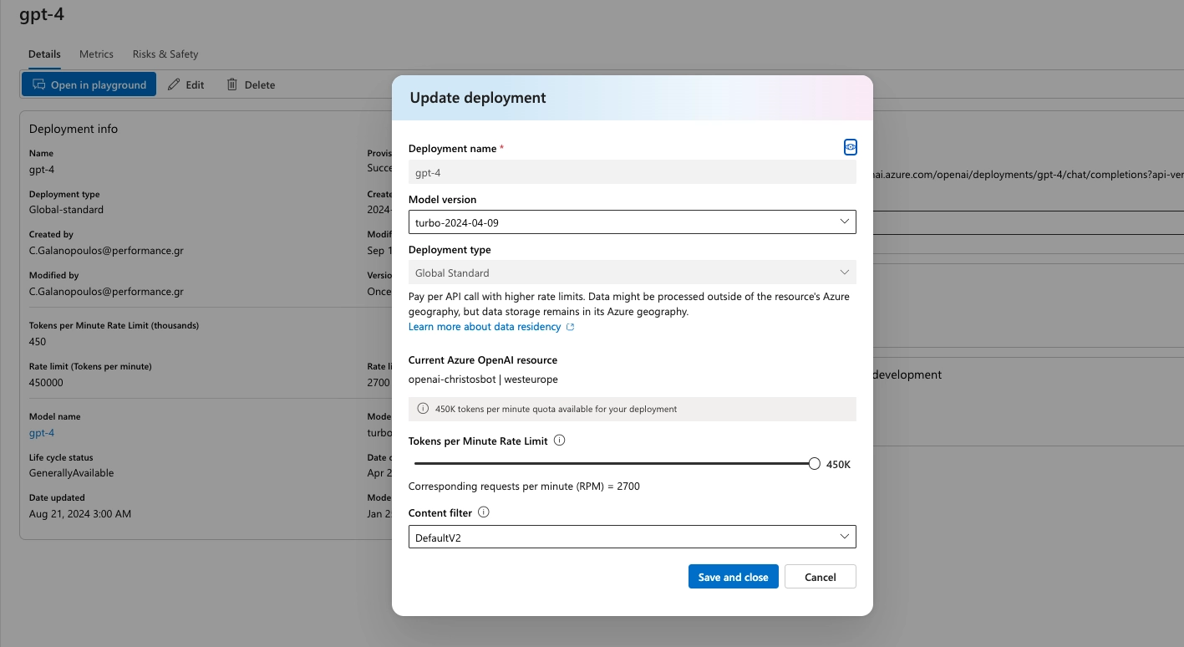
Task: Open the Model version dropdown
Action: (632, 222)
